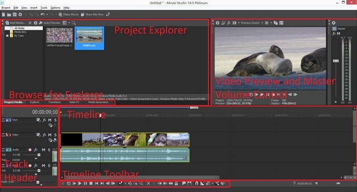This screenshot has width=357, height=192.
Task: Go to start of the timeline
Action: click(x=96, y=184)
